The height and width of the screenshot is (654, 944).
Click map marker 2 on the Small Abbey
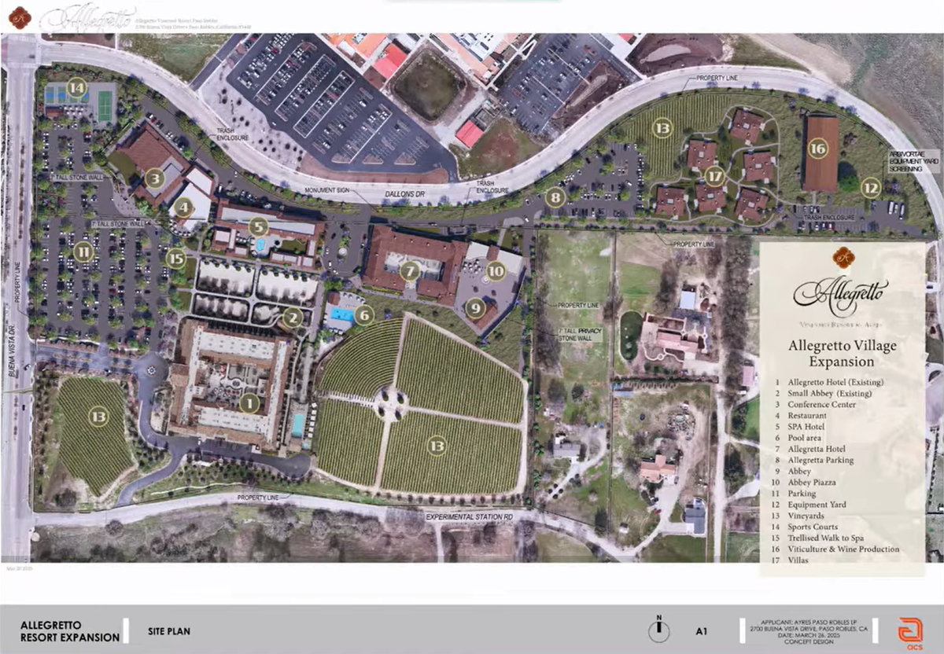click(x=293, y=318)
